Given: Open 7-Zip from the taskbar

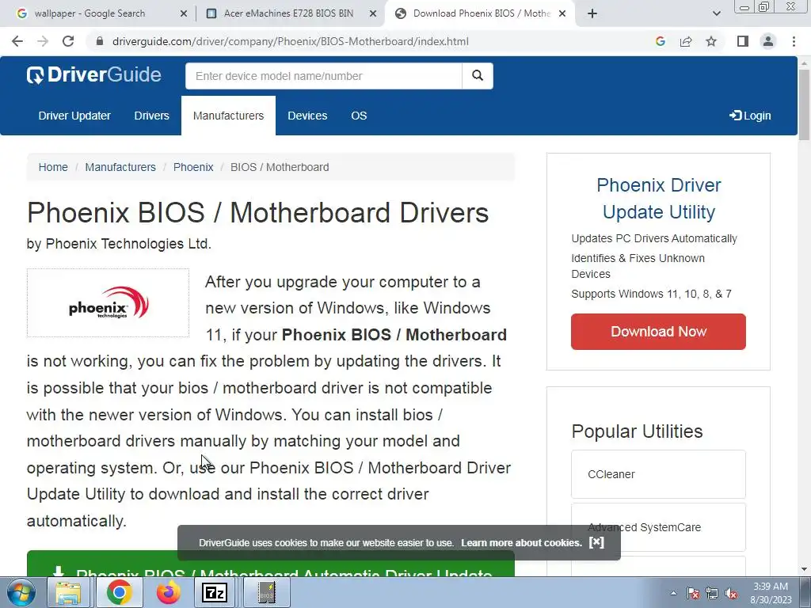Looking at the screenshot, I should click(x=215, y=592).
